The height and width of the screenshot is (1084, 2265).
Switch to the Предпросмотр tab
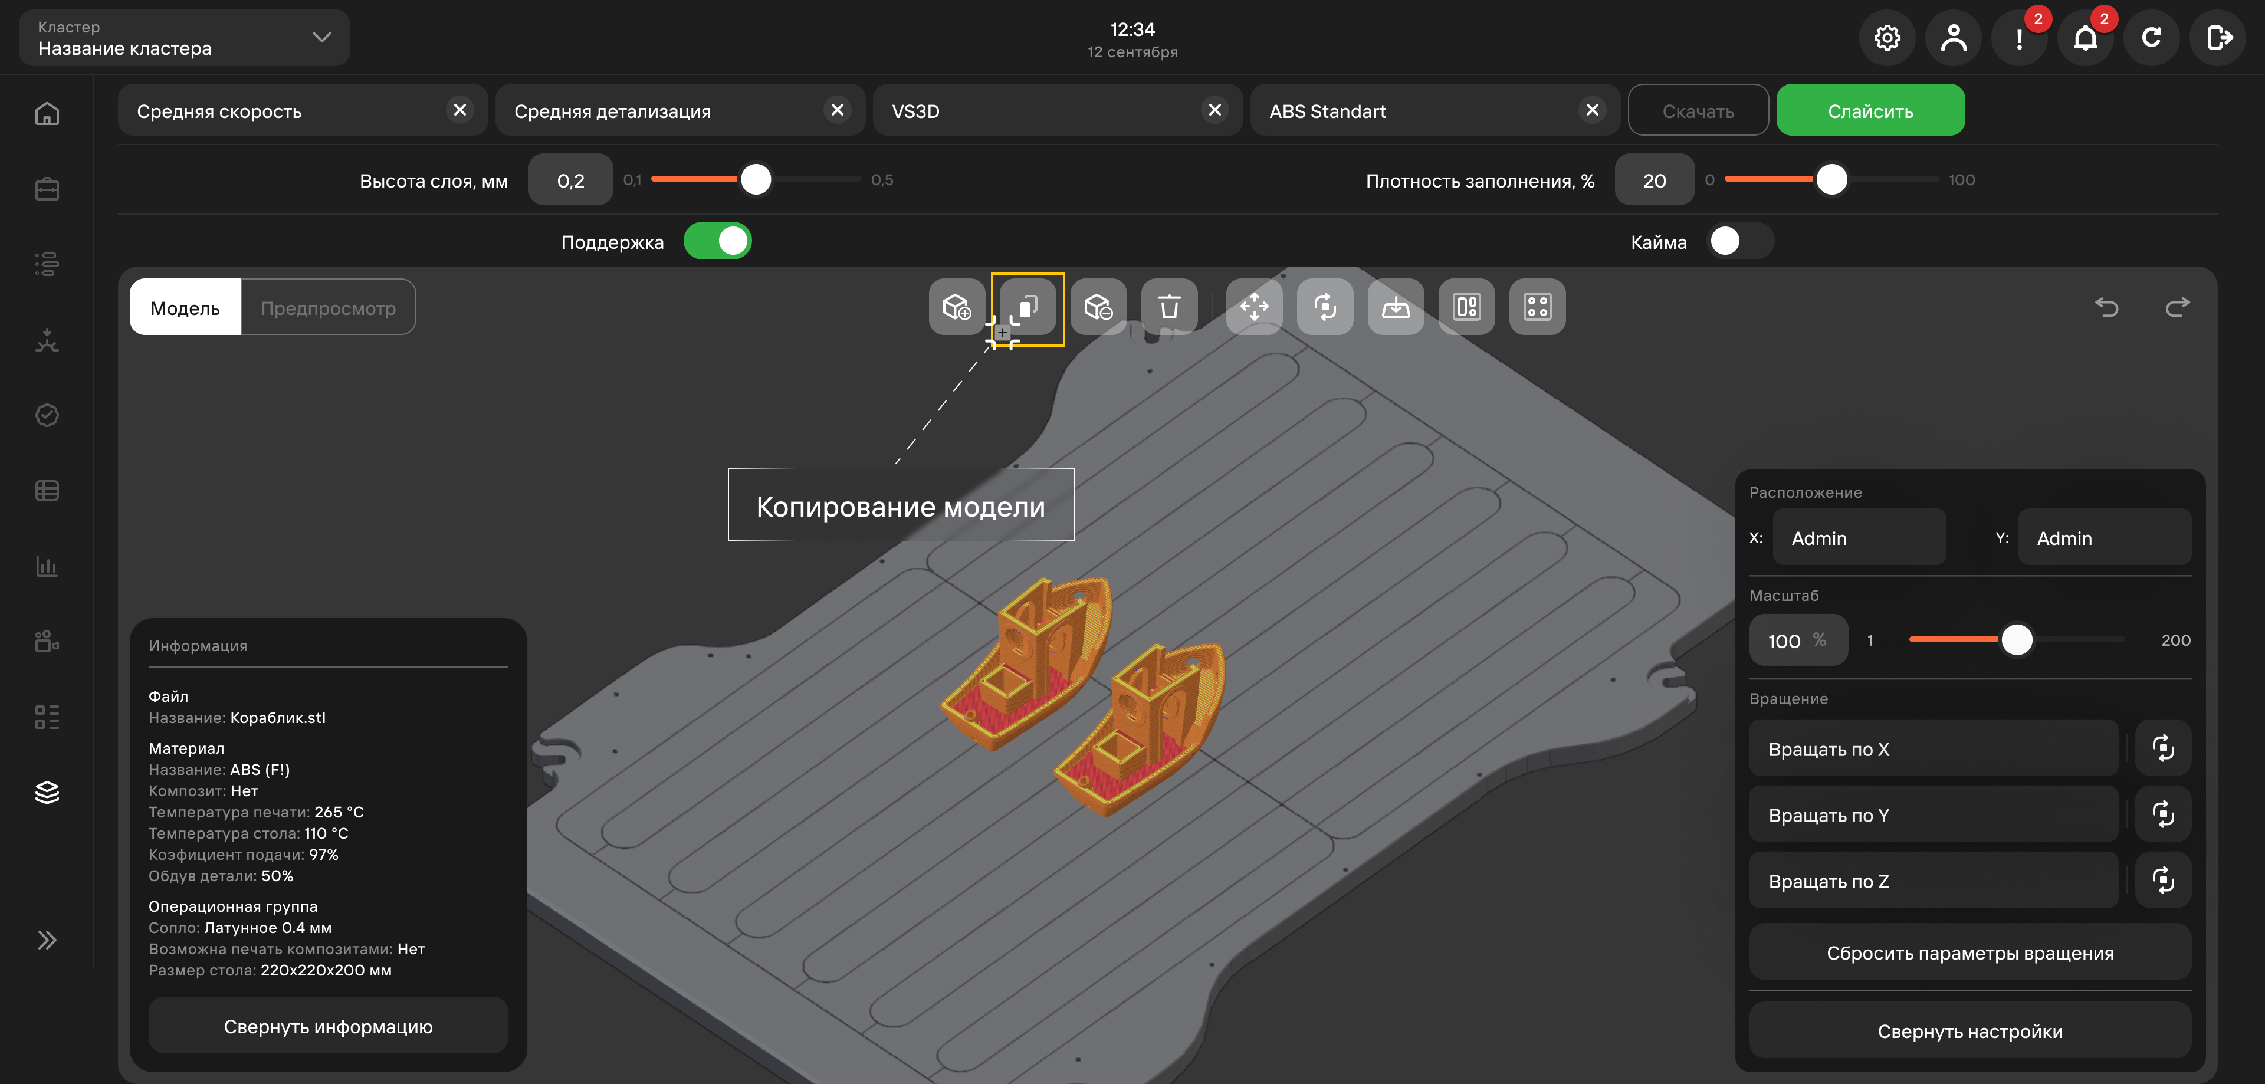pos(328,308)
